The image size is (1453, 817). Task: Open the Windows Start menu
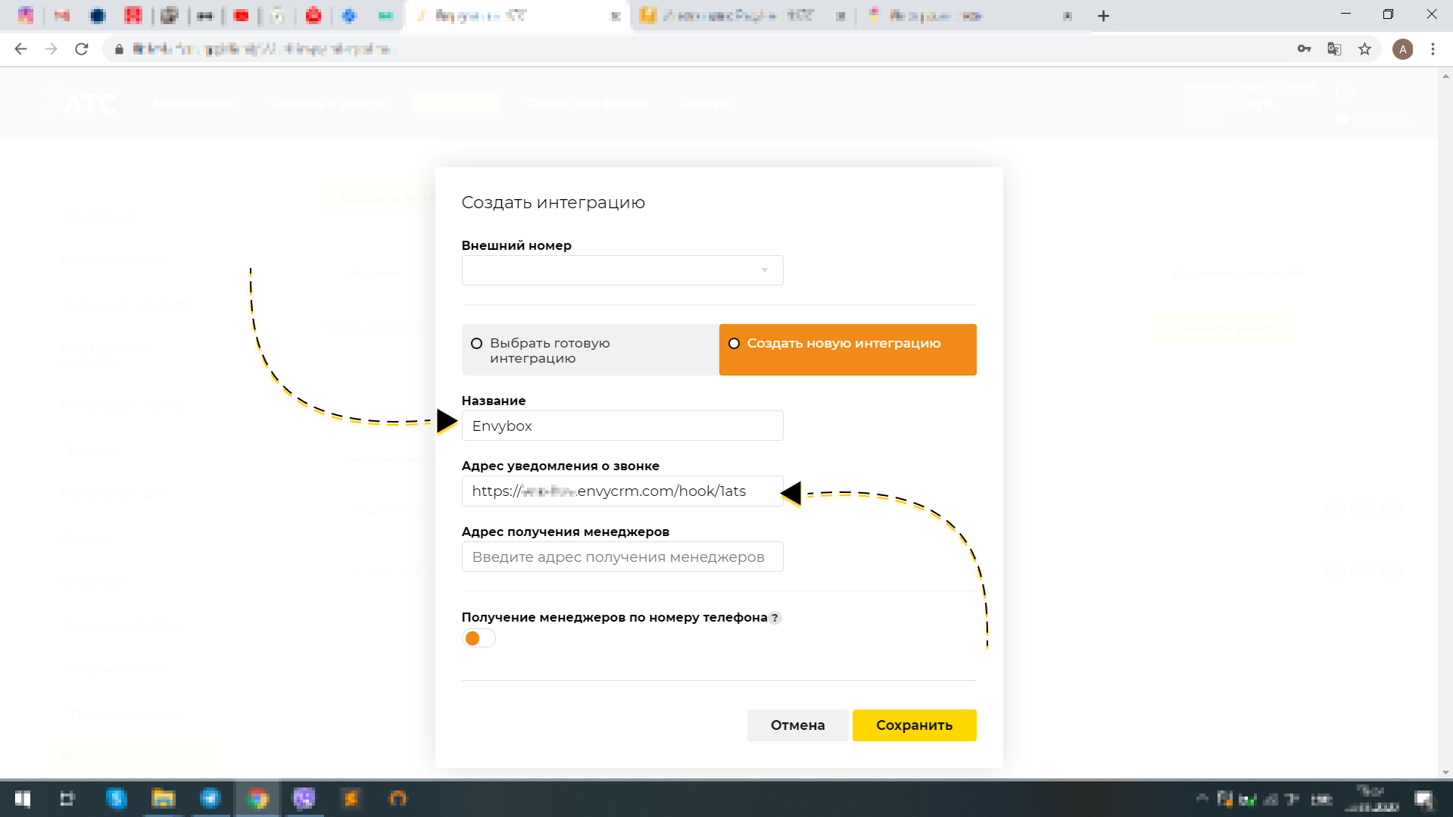(x=22, y=799)
